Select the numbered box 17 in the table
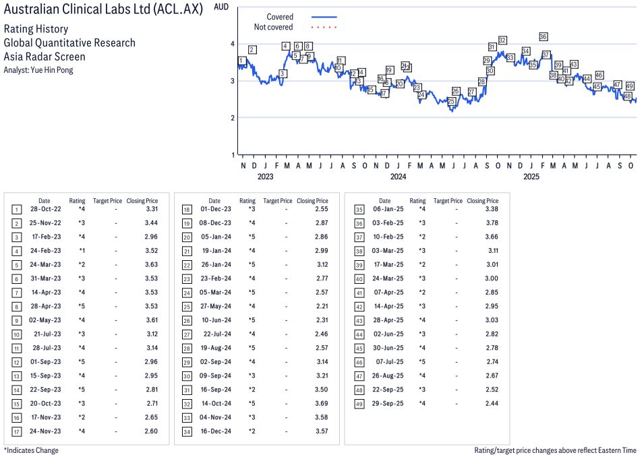 pos(16,431)
